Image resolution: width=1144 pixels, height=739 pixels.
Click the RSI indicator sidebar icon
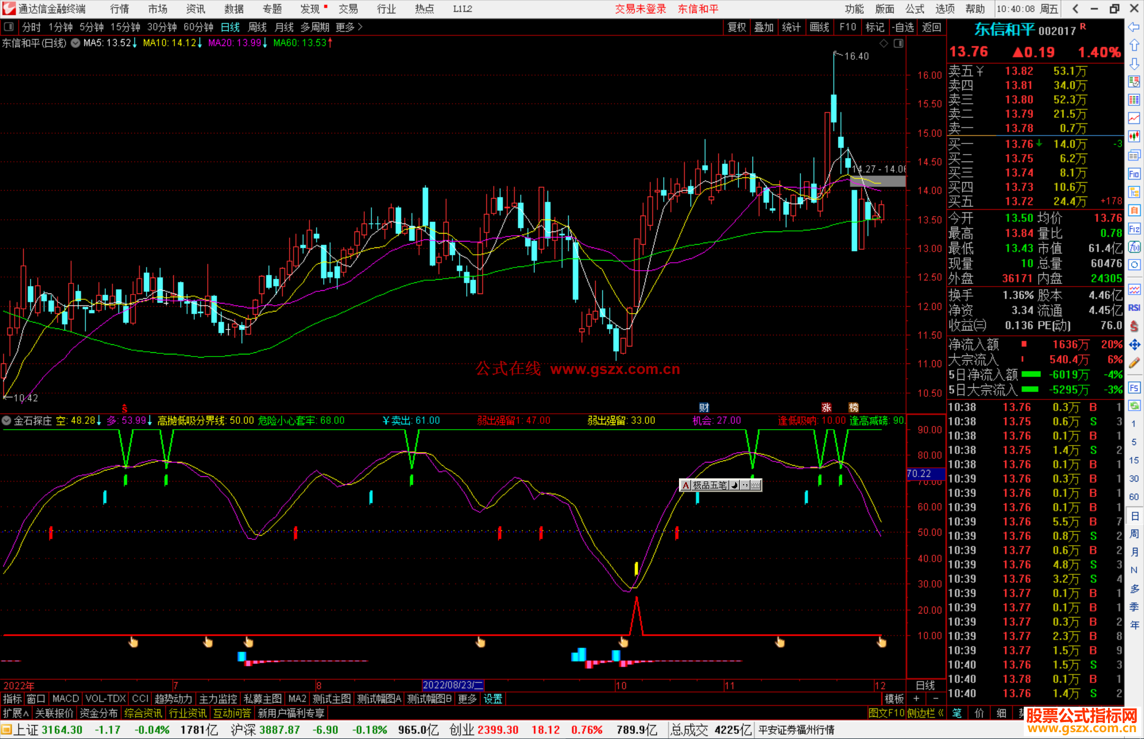[1134, 308]
